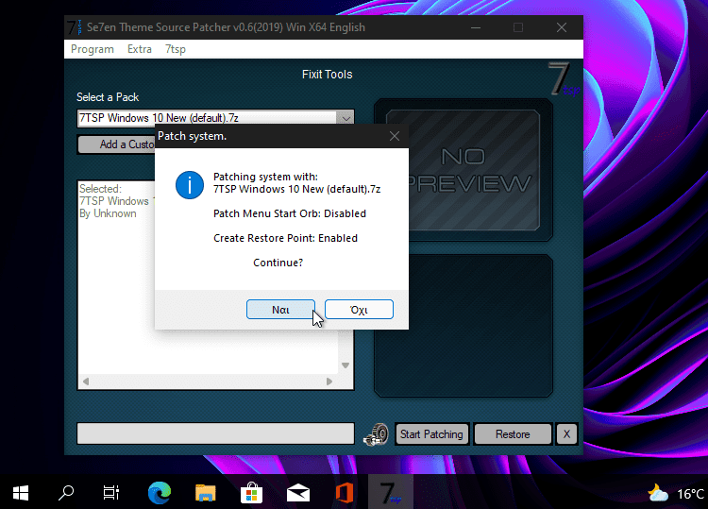Click 'Create Restore Point: Enabled' text

coord(285,238)
